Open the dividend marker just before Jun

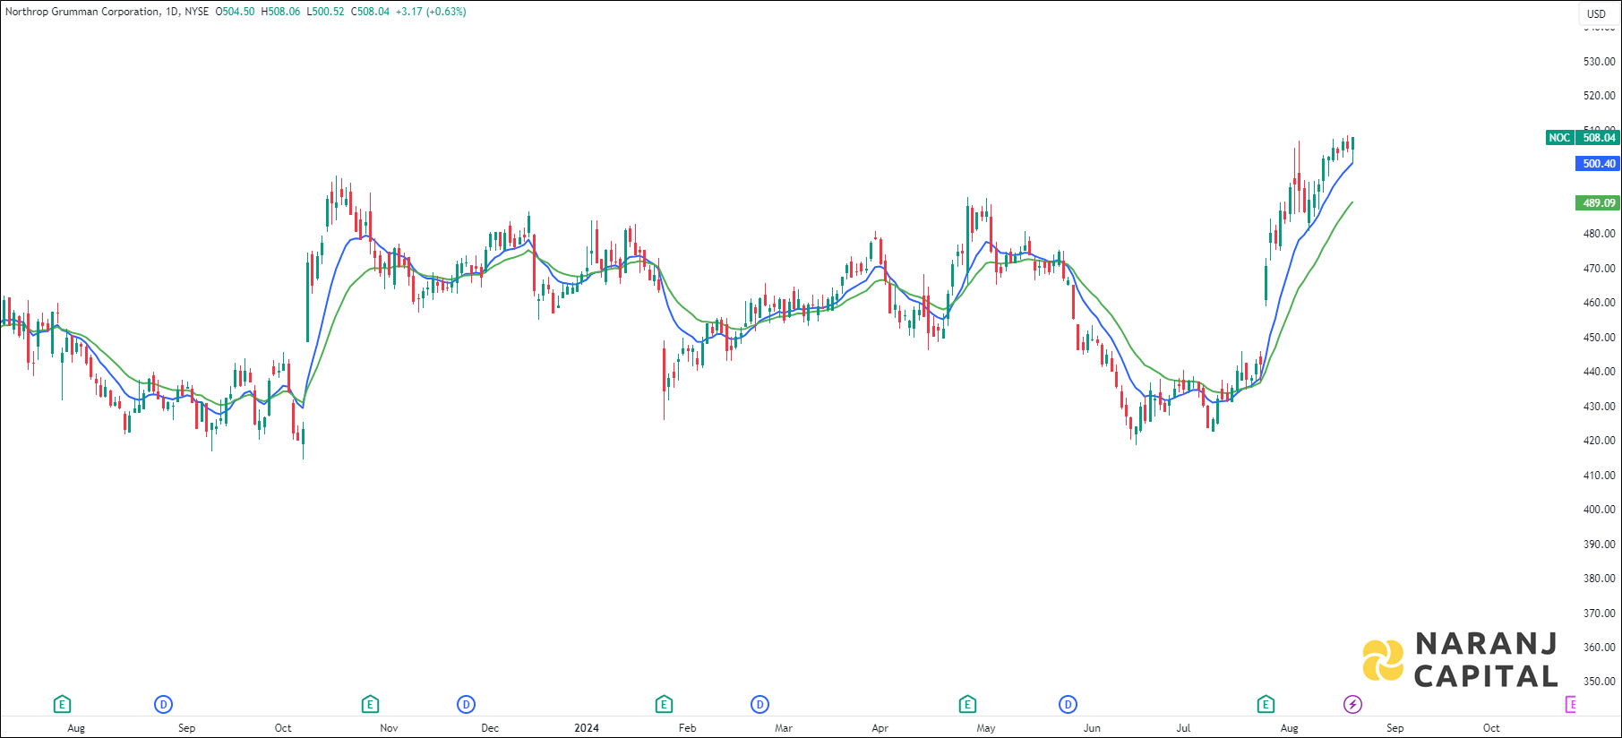[x=1068, y=705]
